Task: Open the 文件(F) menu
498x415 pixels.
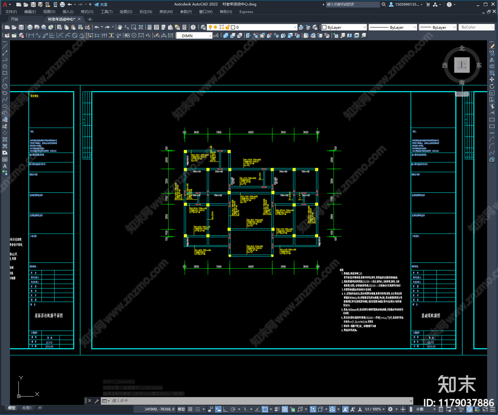Action: coord(11,12)
